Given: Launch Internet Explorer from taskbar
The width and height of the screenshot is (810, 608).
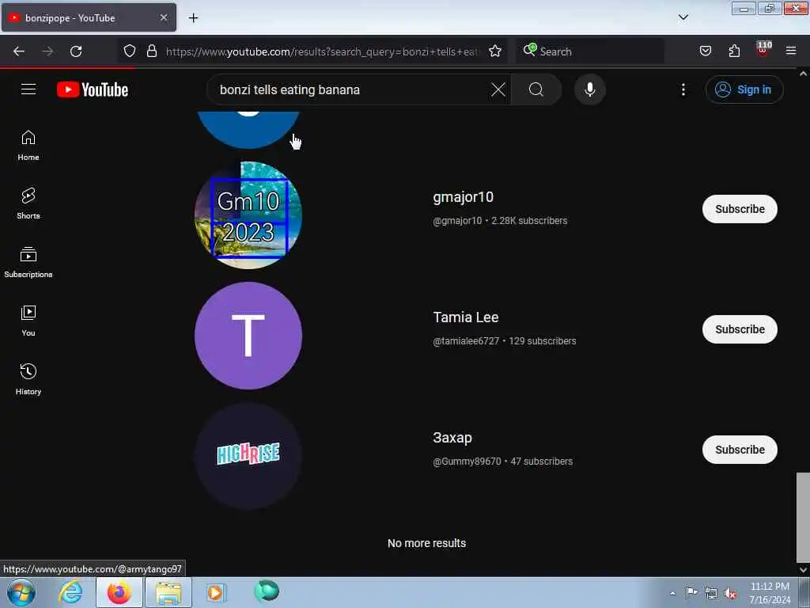Looking at the screenshot, I should coord(70,592).
